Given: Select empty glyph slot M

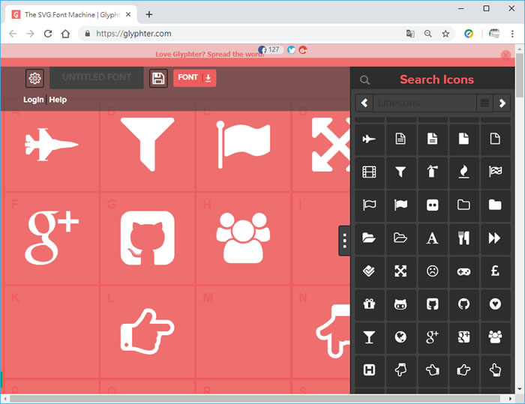Looking at the screenshot, I should 243,332.
